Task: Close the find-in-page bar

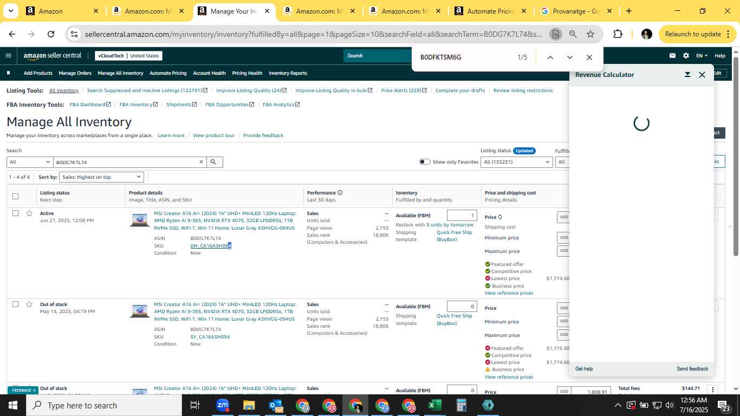Action: (589, 57)
